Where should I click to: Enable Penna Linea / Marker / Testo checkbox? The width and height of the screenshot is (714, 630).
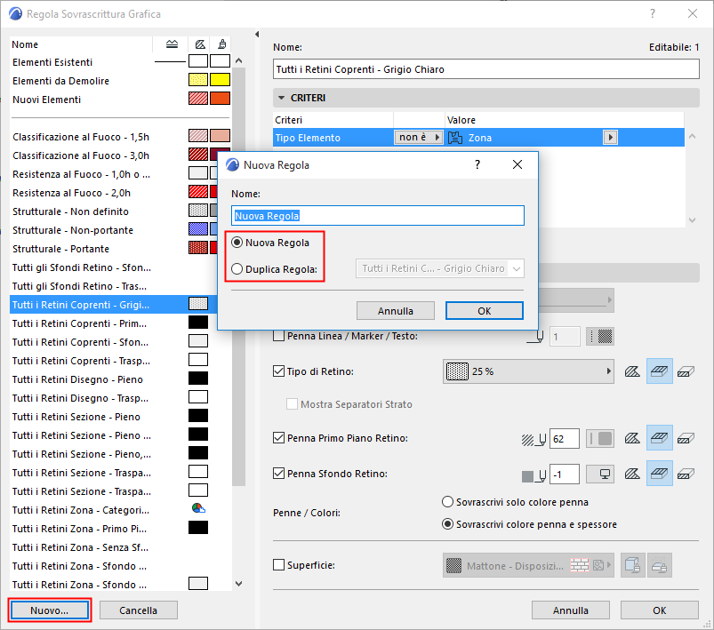[278, 336]
